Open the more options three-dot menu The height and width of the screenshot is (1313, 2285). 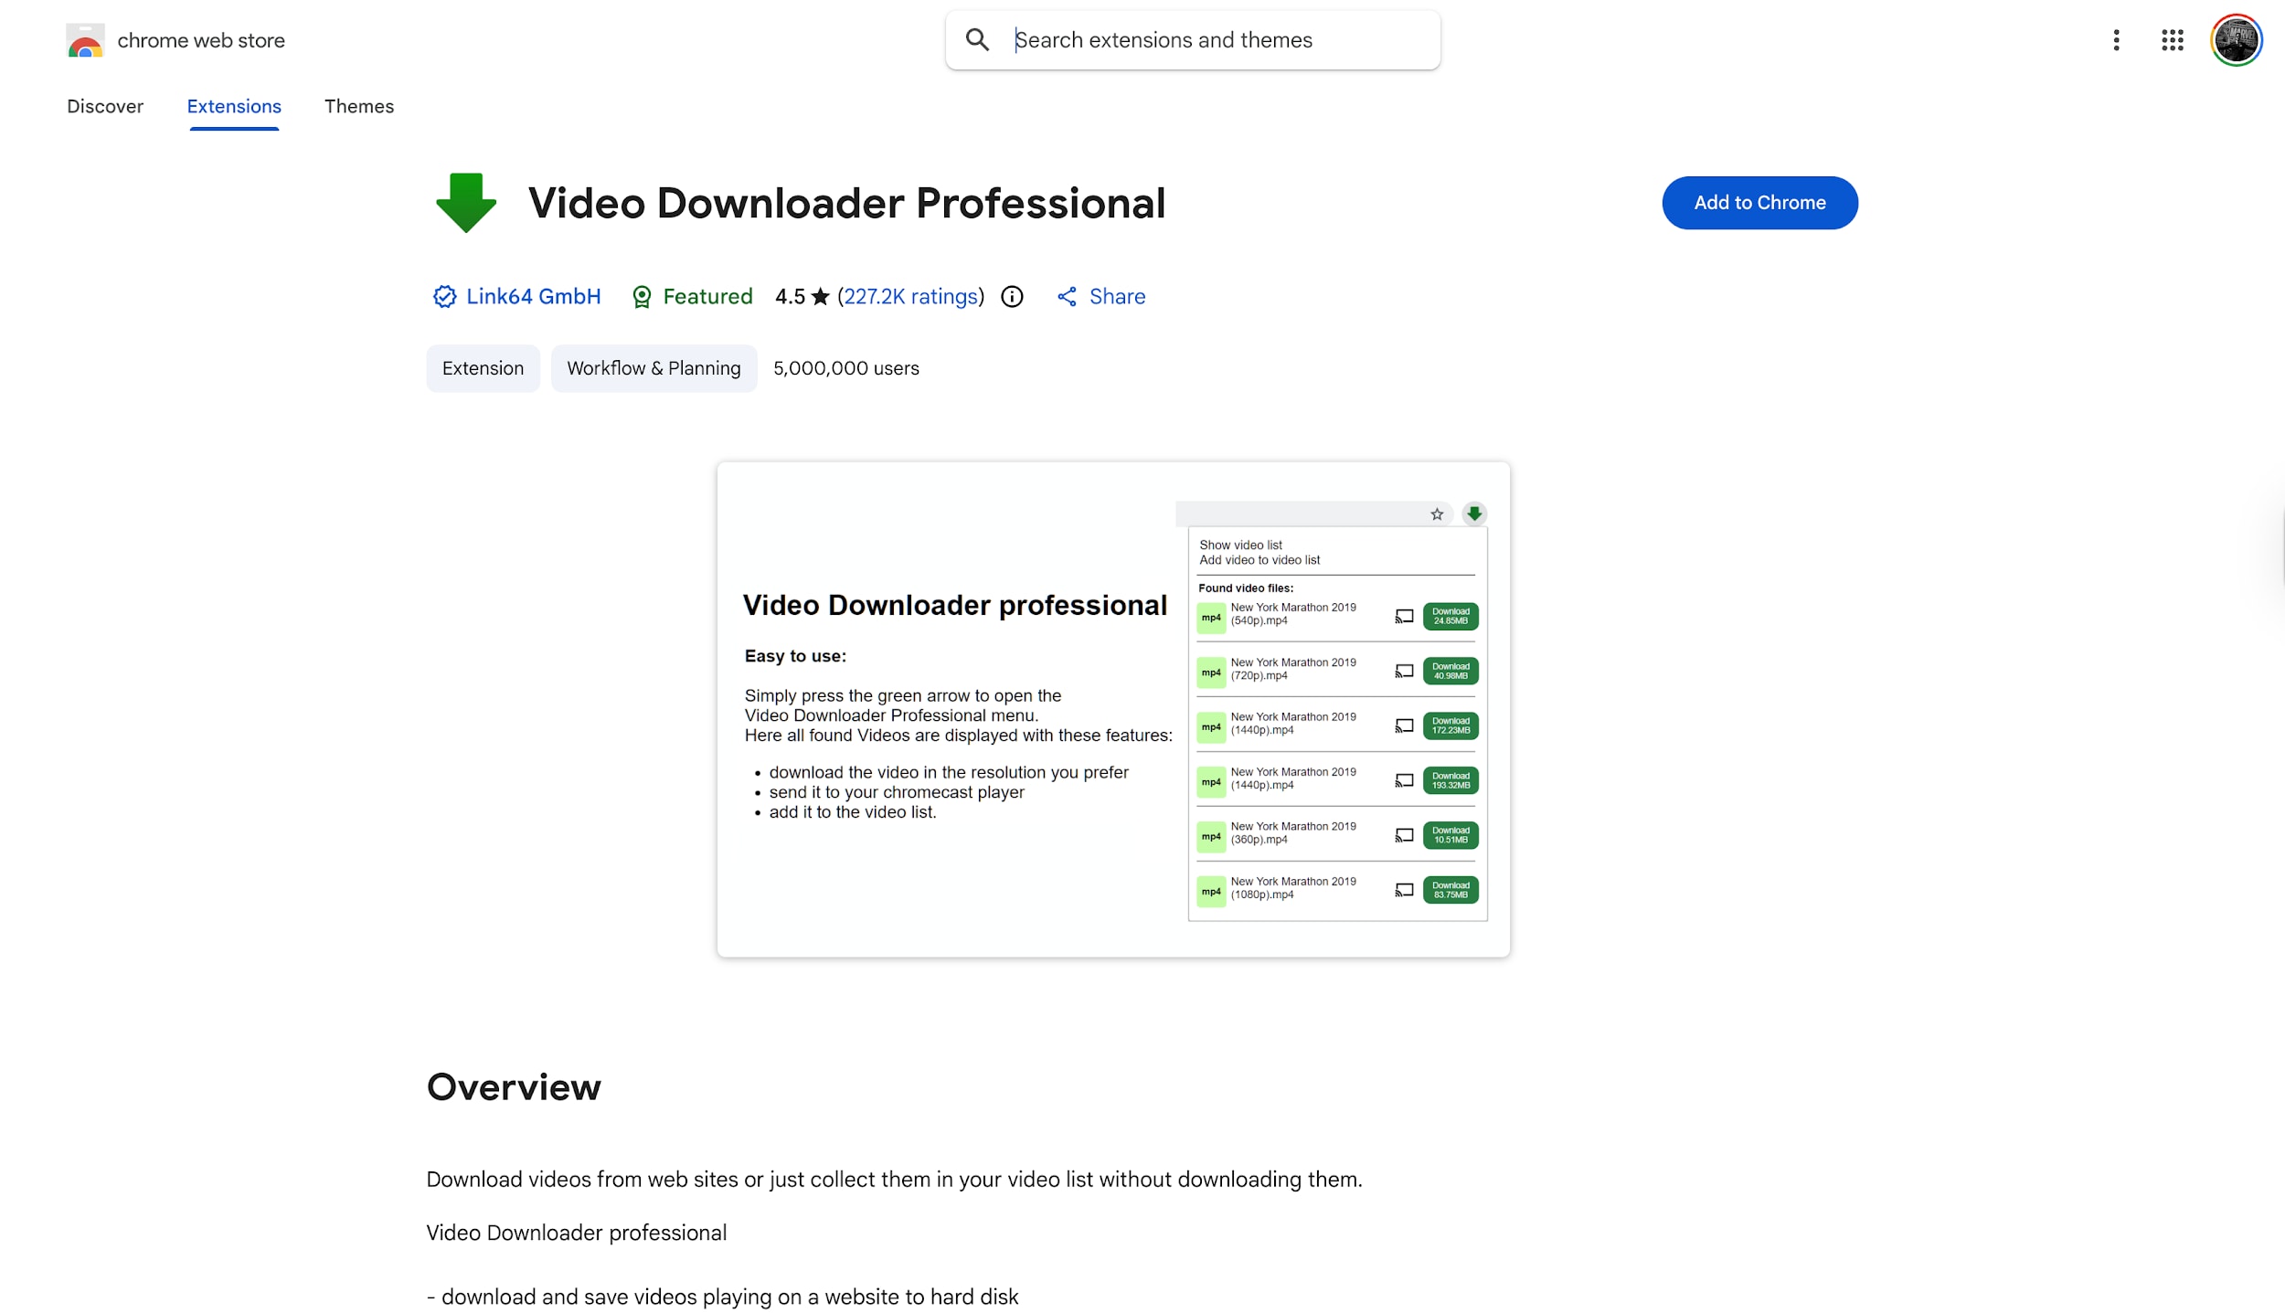click(2114, 40)
